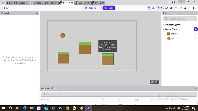The width and height of the screenshot is (198, 111).
Task: Open the object groups panel icon
Action: tap(154, 8)
